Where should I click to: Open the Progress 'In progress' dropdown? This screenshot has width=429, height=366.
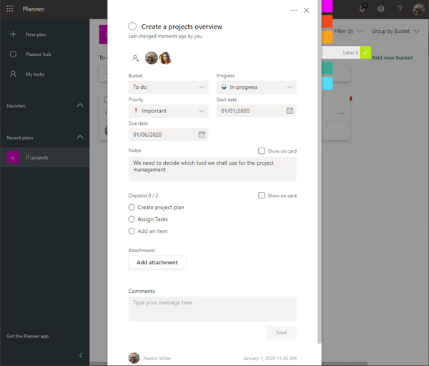[257, 87]
